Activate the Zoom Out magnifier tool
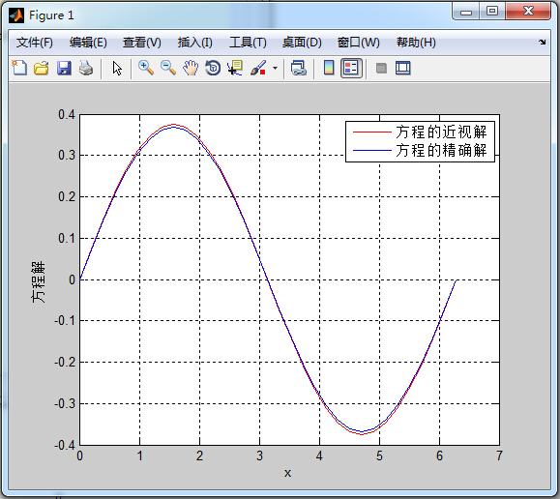The width and height of the screenshot is (560, 499). point(168,68)
